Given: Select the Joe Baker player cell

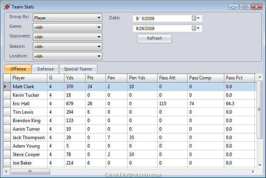Looking at the screenshot, I should tap(29, 163).
